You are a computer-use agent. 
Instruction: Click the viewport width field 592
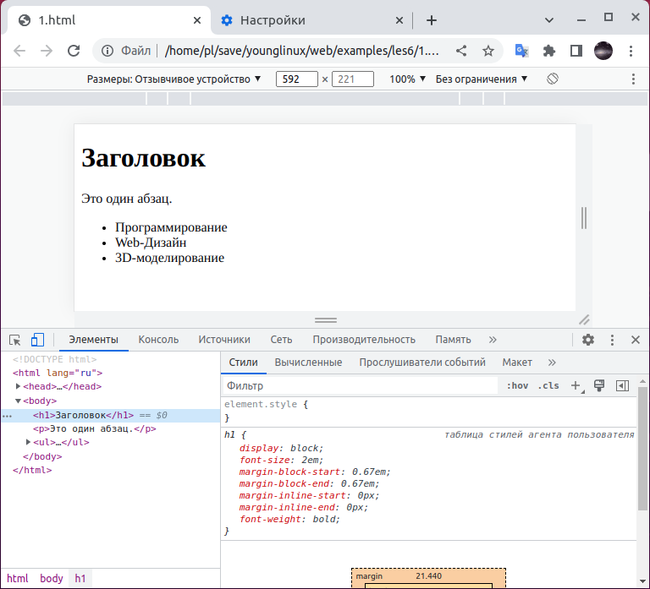pyautogui.click(x=297, y=79)
